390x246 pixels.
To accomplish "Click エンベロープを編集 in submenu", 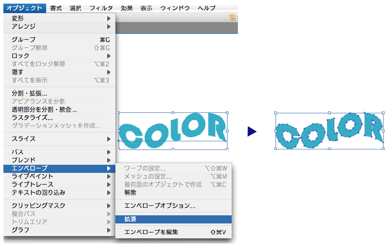I will click(x=151, y=232).
